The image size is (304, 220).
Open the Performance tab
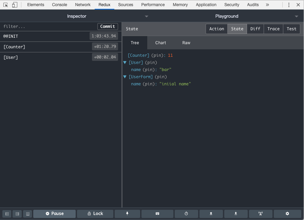click(x=153, y=5)
